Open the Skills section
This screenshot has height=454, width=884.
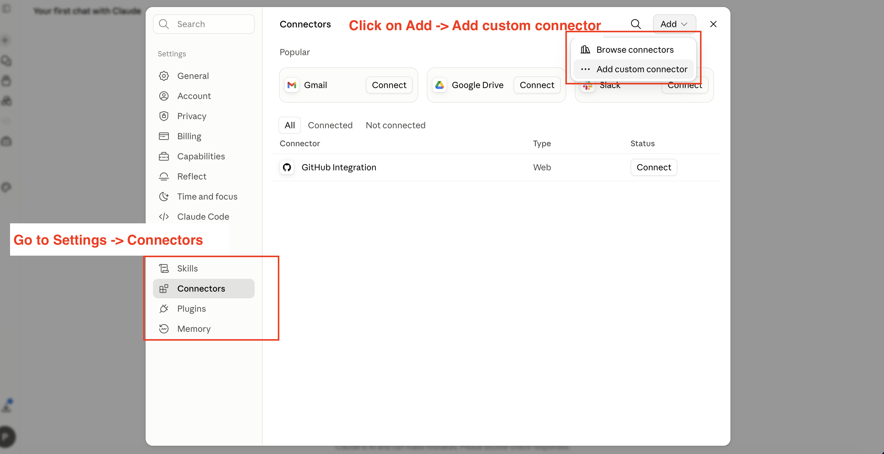click(x=203, y=268)
